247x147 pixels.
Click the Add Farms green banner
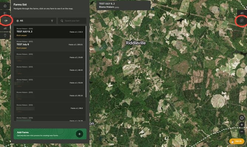point(50,134)
